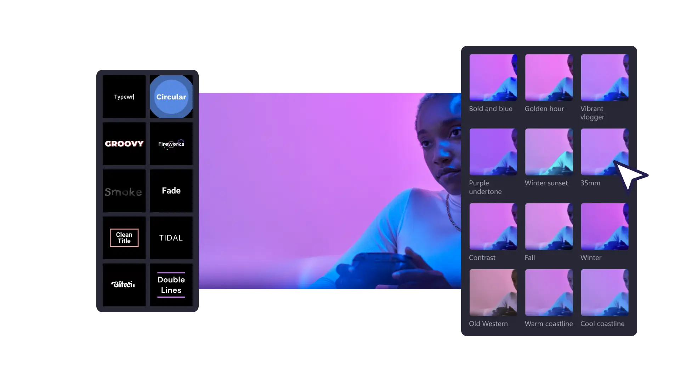Select the Fade text animation
This screenshot has width=680, height=382.
click(x=171, y=190)
